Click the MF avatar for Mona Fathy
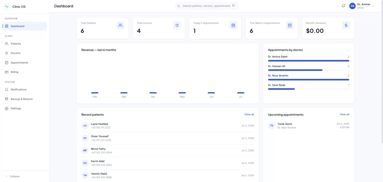Screen dimensions: 383x182 point(85,150)
